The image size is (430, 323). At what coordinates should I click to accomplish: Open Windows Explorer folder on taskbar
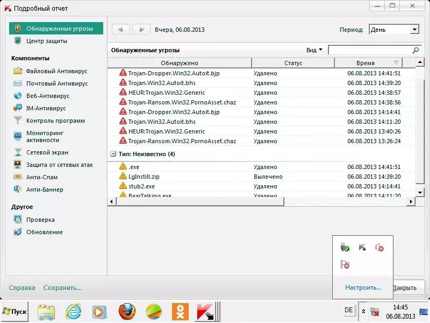[x=46, y=312]
